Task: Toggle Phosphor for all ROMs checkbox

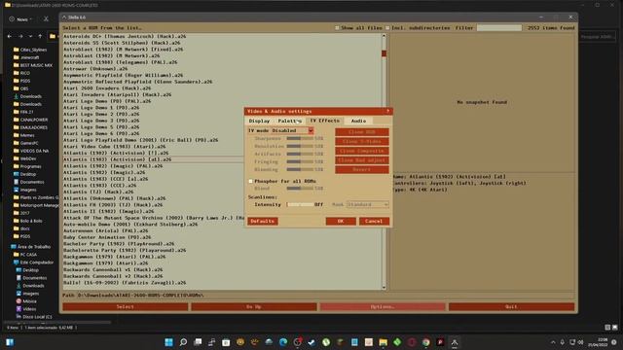Action: (x=251, y=181)
